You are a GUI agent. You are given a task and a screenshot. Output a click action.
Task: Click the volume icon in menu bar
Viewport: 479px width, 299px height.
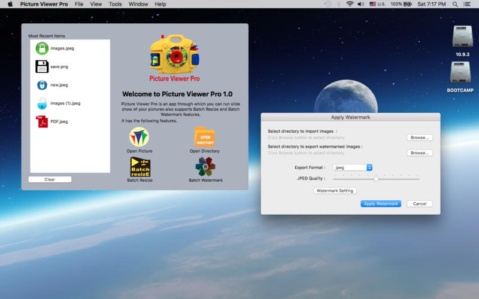coord(361,4)
